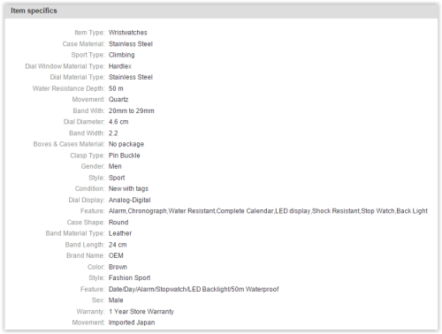Click the 'Dial Display:' label

coord(87,200)
